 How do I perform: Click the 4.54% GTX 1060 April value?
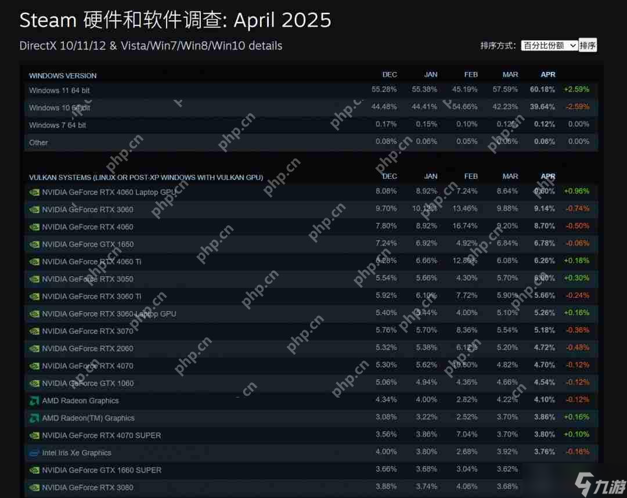[x=545, y=382]
